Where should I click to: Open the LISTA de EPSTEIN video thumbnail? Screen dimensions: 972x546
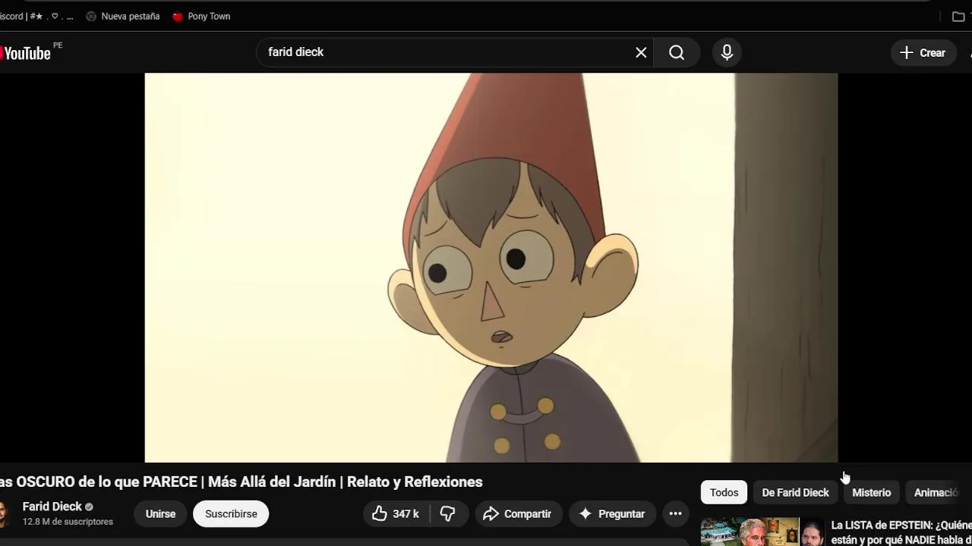(x=762, y=532)
